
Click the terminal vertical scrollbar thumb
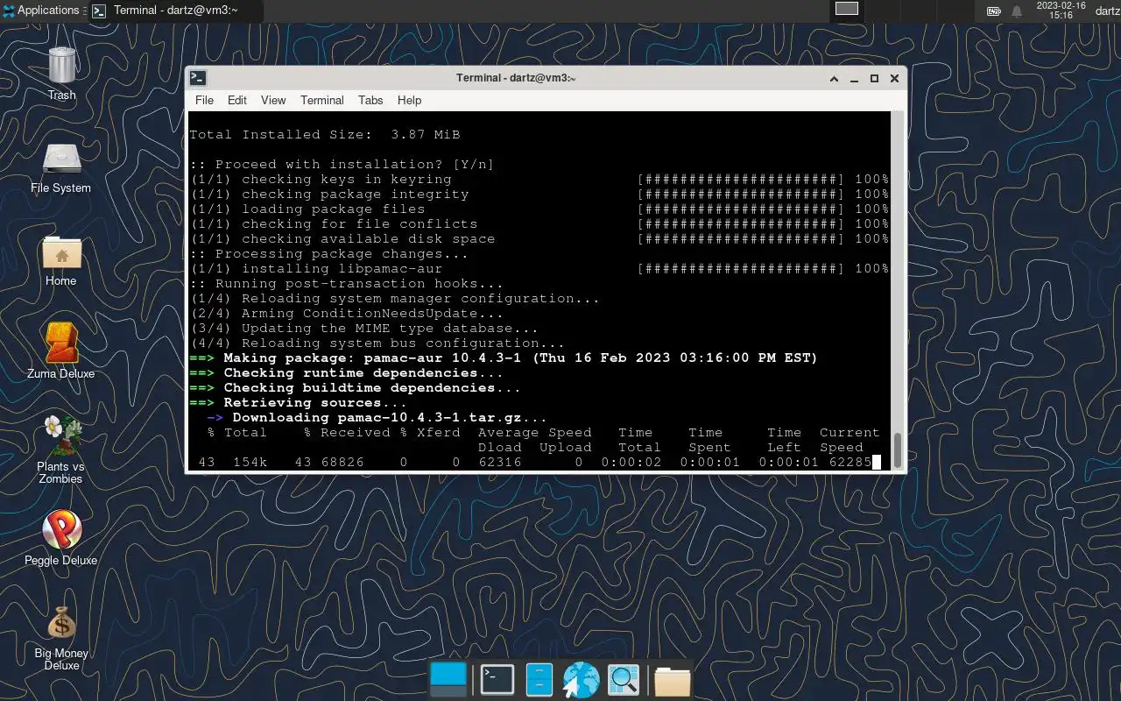(x=898, y=450)
